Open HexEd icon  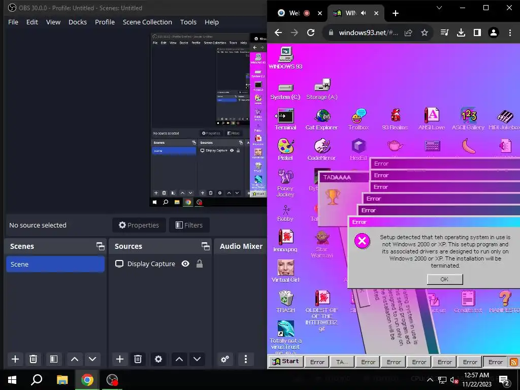[359, 150]
